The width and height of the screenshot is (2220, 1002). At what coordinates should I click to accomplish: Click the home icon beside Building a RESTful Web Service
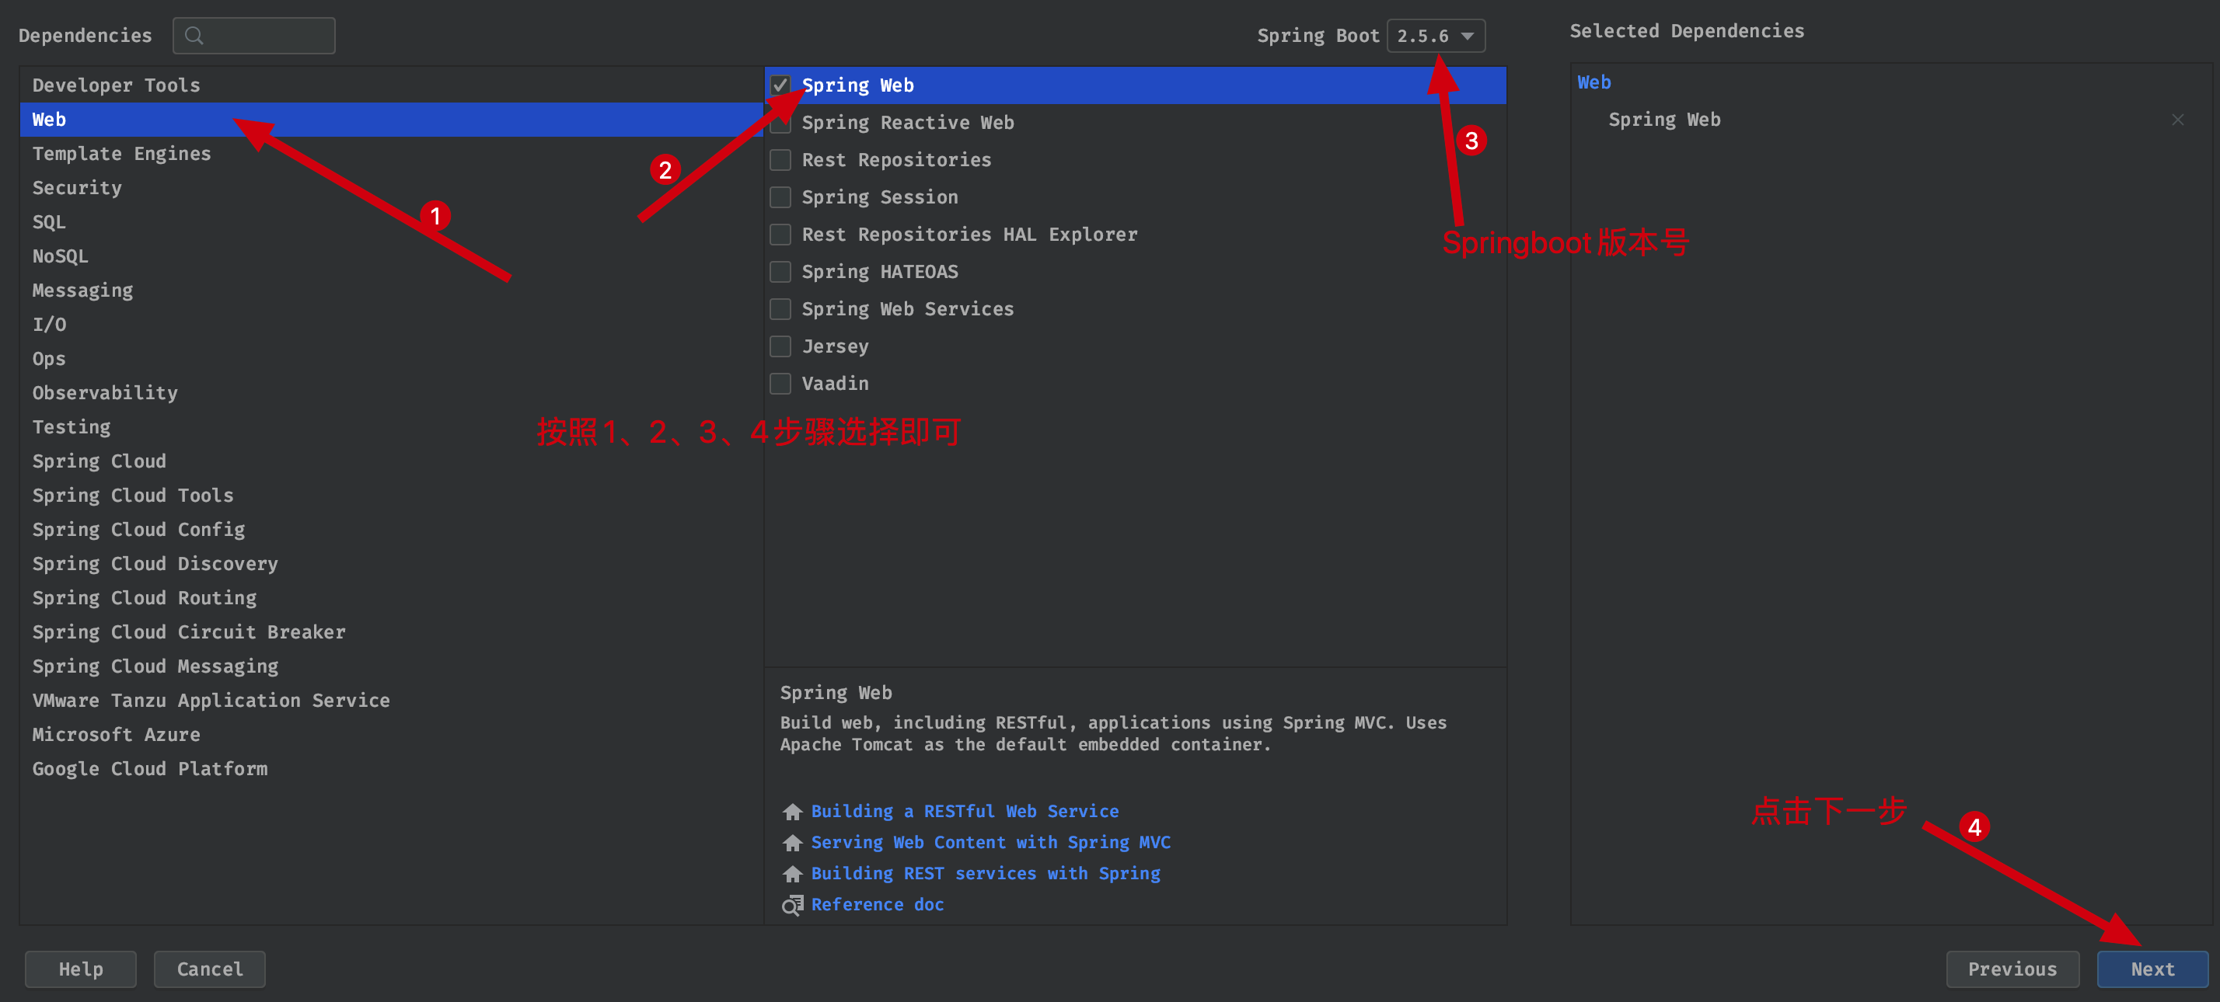coord(792,811)
